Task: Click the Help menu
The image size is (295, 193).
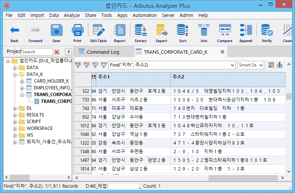Action: click(203, 15)
